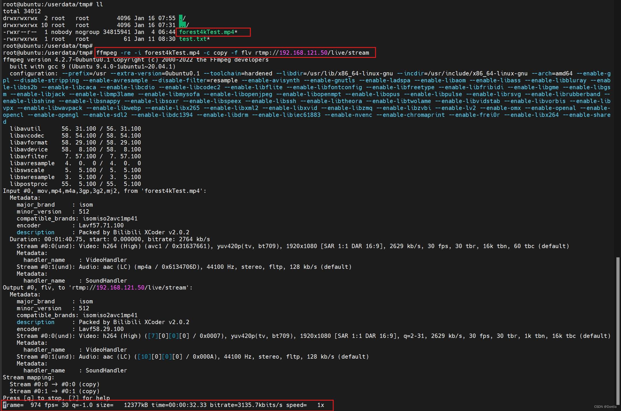Click the '--enable-nvenc' configuration flag
Viewport: 621px width, 411px height.
pyautogui.click(x=348, y=115)
